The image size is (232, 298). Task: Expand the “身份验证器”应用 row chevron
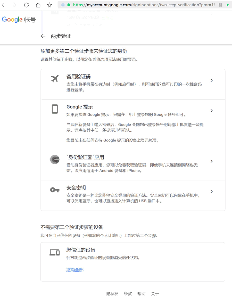coord(212,161)
